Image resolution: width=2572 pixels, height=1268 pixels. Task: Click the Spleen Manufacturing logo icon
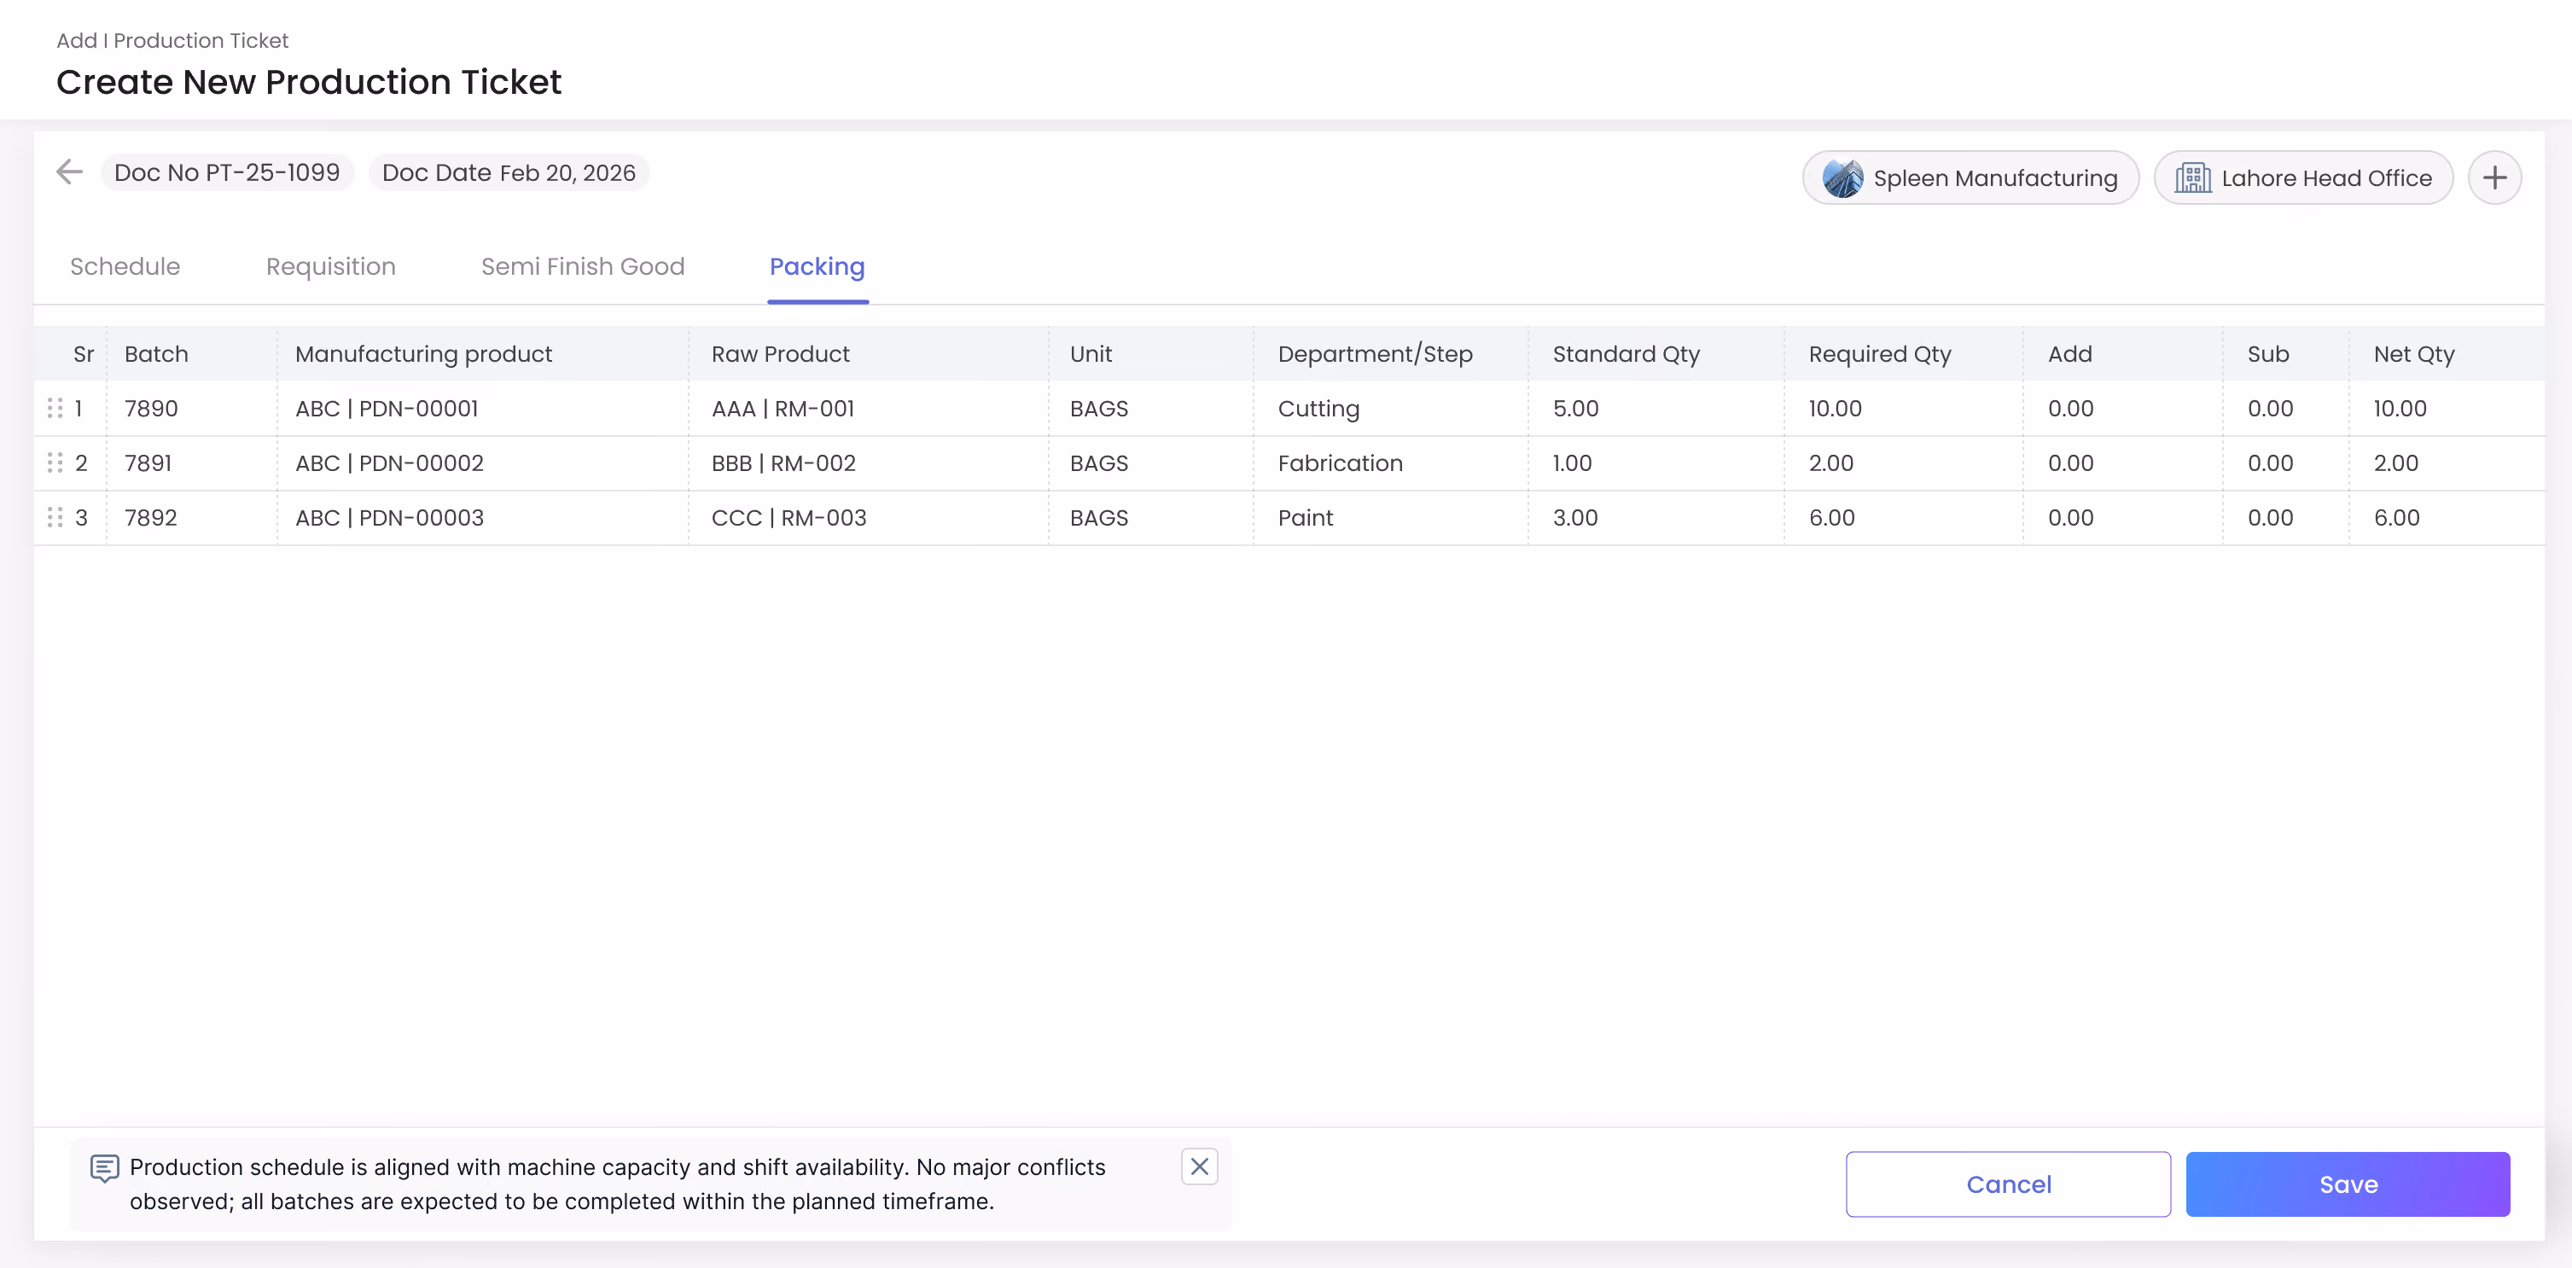(x=1842, y=177)
